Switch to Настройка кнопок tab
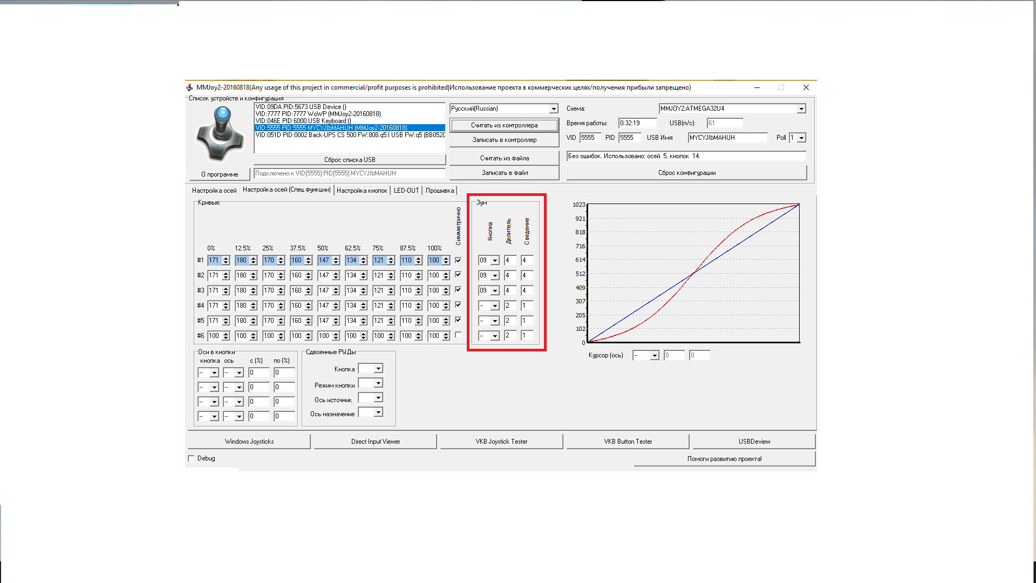 click(362, 191)
